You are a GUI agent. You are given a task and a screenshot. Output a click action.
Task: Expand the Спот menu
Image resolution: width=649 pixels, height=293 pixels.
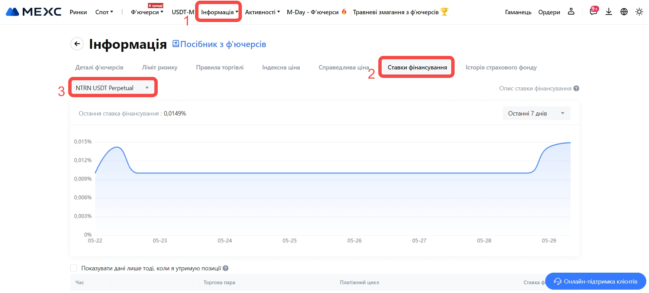coord(104,12)
